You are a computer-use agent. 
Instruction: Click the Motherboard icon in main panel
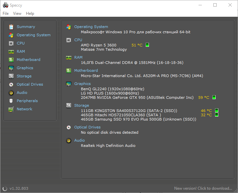[x=69, y=71]
